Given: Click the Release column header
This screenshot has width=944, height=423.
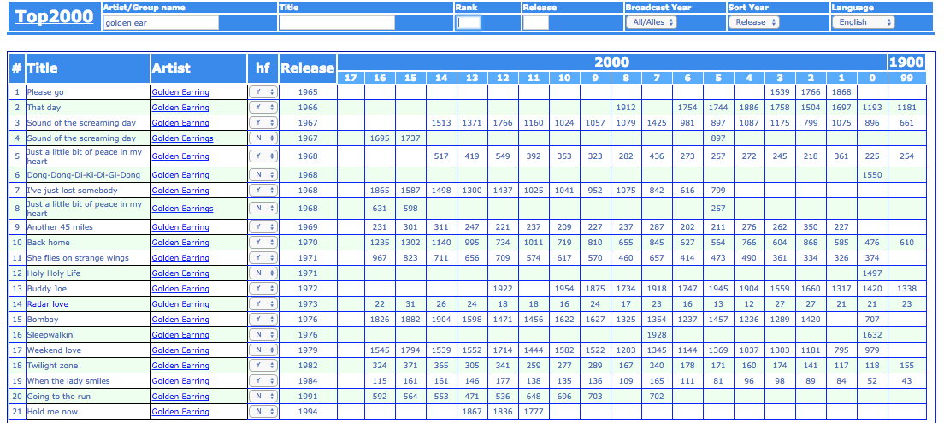Looking at the screenshot, I should point(307,68).
